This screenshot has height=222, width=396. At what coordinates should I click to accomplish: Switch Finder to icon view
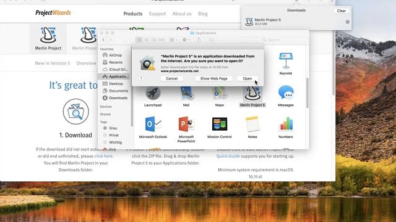(x=139, y=39)
